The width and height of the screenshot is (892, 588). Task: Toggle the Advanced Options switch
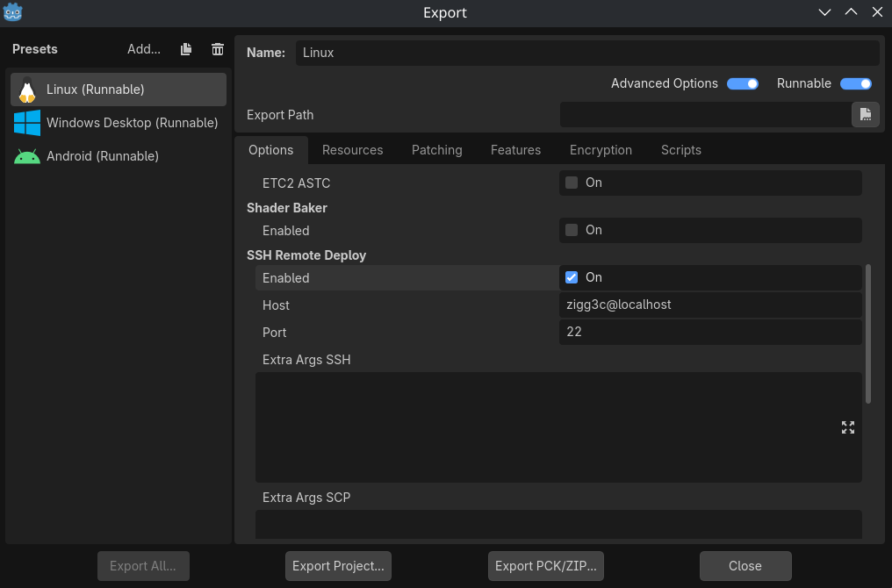point(742,83)
